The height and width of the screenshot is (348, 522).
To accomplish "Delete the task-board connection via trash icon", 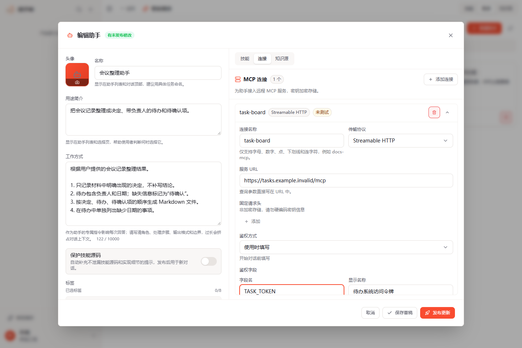I will (434, 112).
